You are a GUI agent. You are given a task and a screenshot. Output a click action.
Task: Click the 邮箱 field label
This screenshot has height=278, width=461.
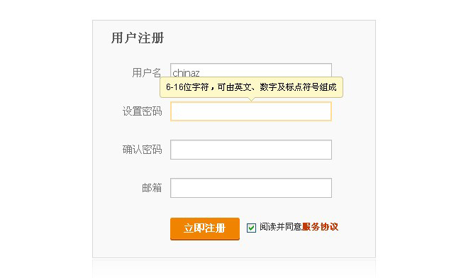152,188
